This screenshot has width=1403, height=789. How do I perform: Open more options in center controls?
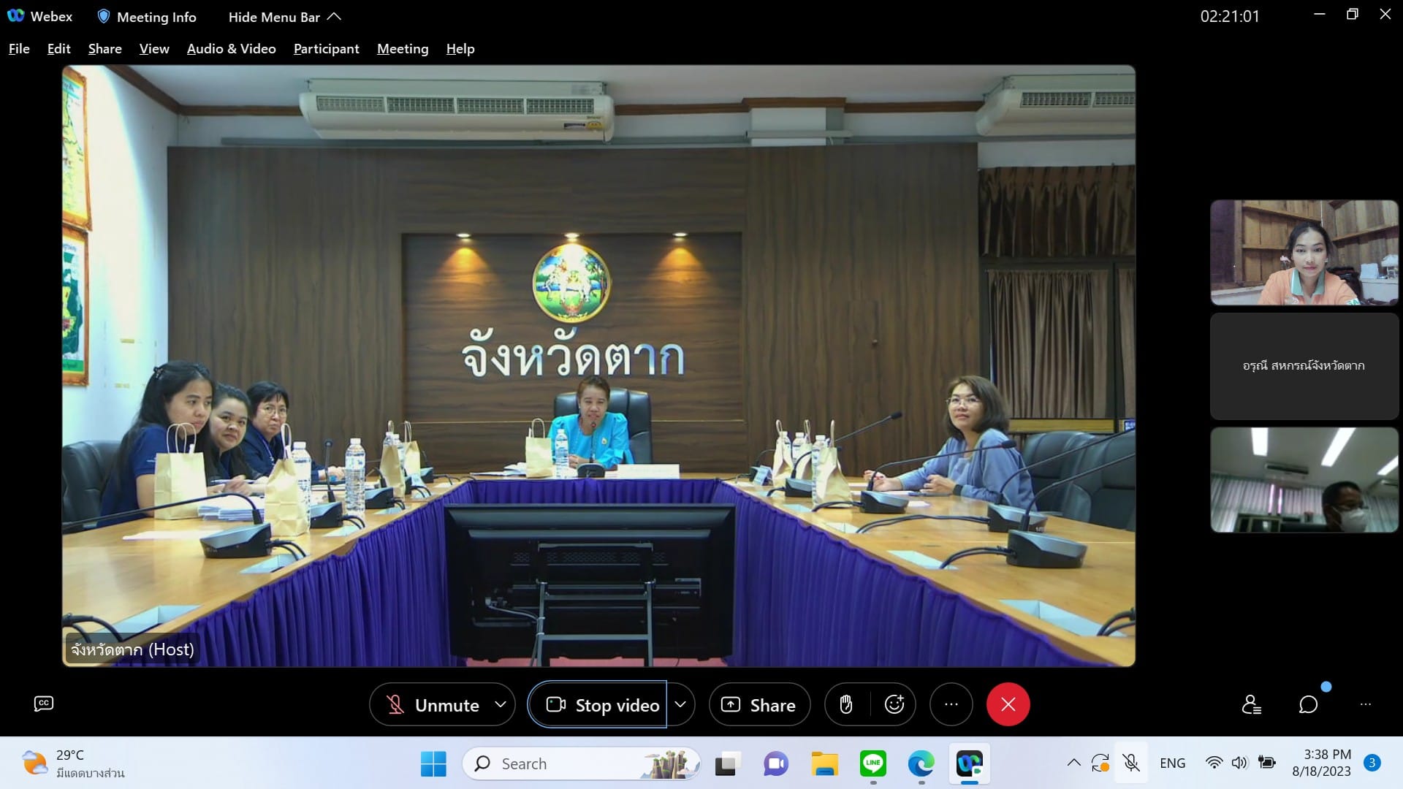[951, 704]
